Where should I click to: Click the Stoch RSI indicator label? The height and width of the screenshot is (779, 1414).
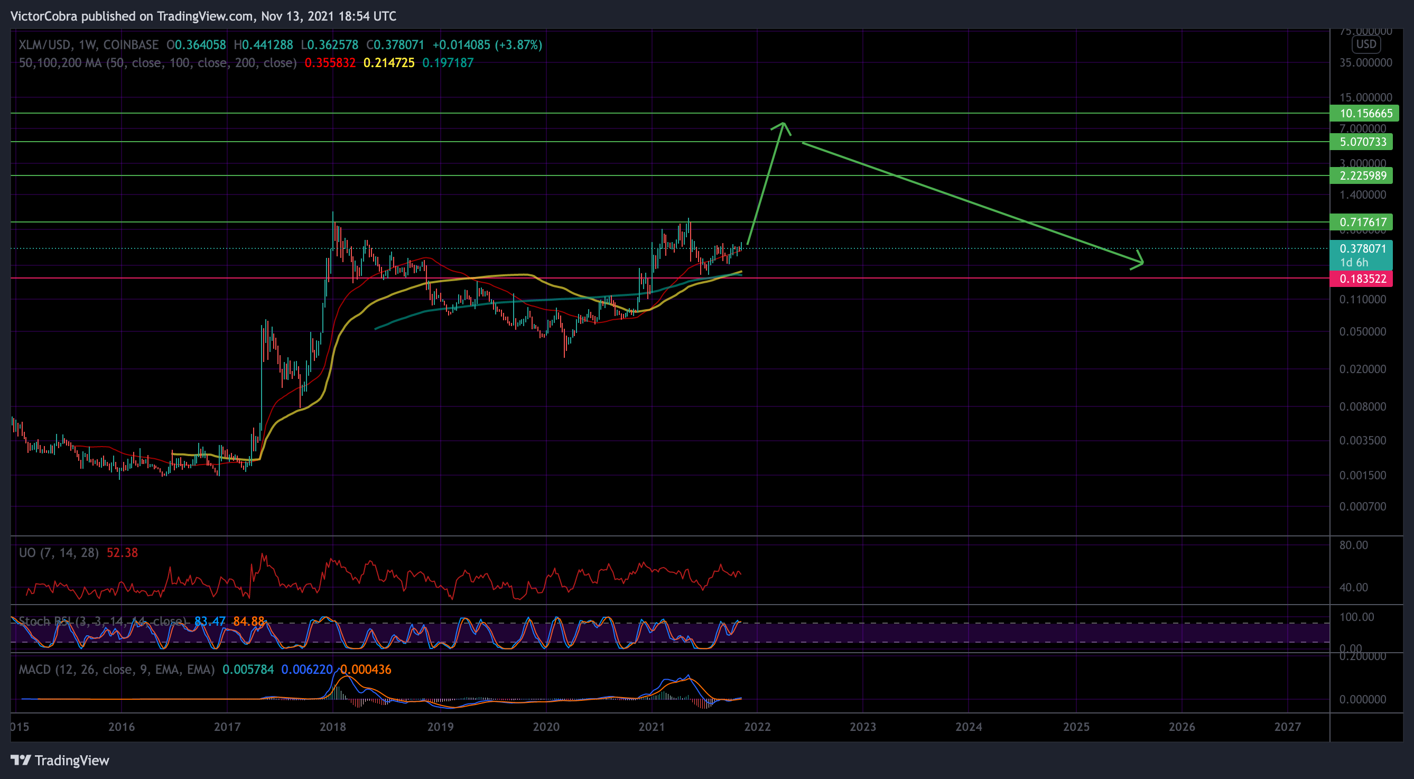point(103,622)
